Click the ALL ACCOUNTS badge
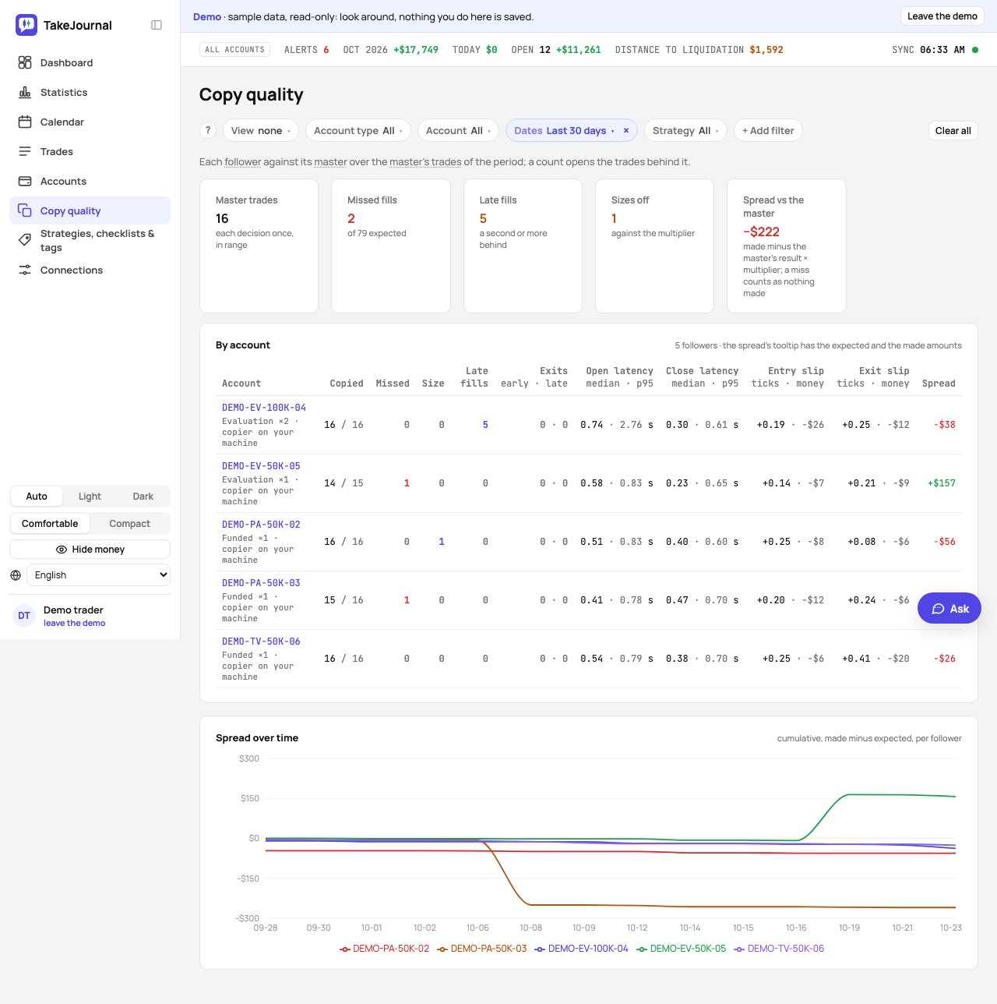Screen dimensions: 997x1004 point(235,50)
